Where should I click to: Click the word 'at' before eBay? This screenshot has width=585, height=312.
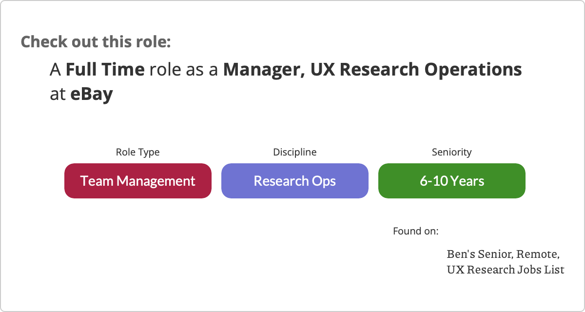tap(58, 94)
